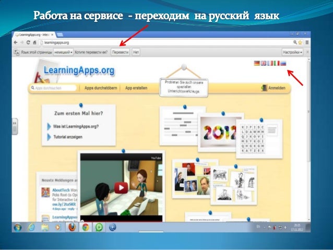333x250 pixels.
Task: Switch site language with the French flag
Action: click(x=270, y=63)
